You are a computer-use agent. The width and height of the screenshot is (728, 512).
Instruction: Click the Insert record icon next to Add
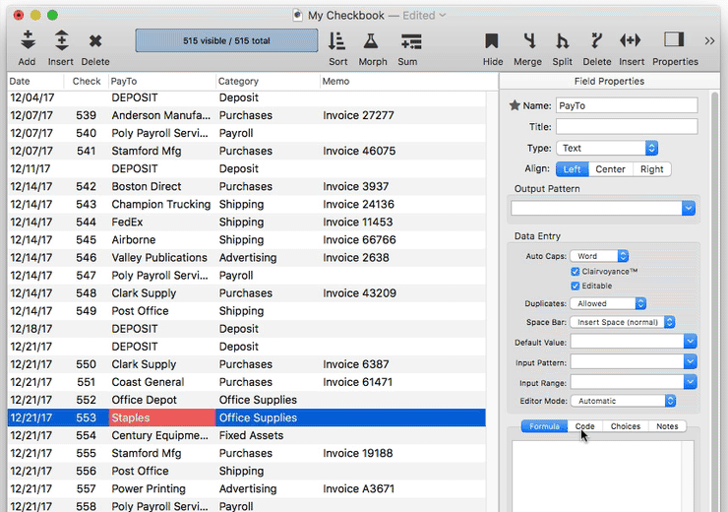[61, 40]
